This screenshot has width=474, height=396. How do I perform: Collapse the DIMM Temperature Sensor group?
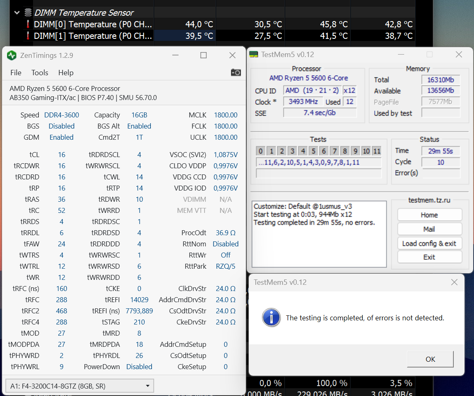17,12
